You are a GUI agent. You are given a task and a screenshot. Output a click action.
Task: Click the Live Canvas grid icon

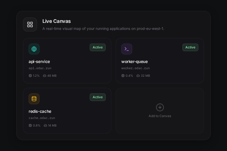point(30,24)
